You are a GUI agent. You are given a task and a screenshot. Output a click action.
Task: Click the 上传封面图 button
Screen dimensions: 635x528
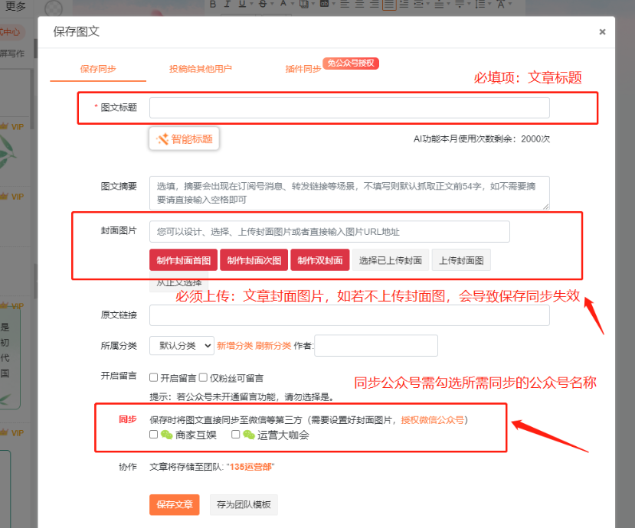point(461,260)
